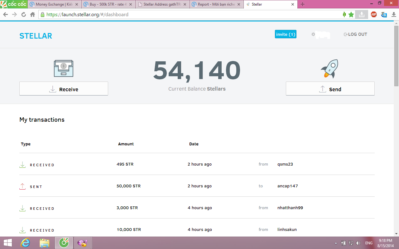Open the Windows Start button
Viewport: 399px width, 249px height.
point(7,243)
